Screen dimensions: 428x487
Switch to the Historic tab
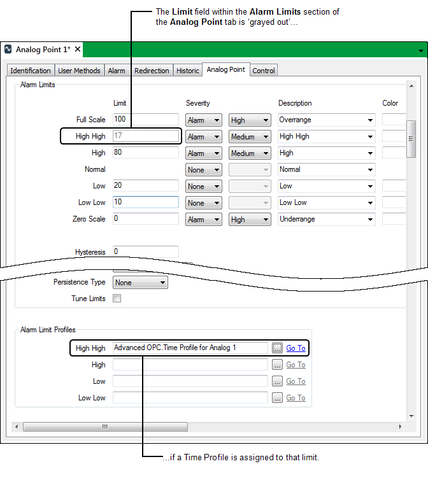click(x=188, y=71)
